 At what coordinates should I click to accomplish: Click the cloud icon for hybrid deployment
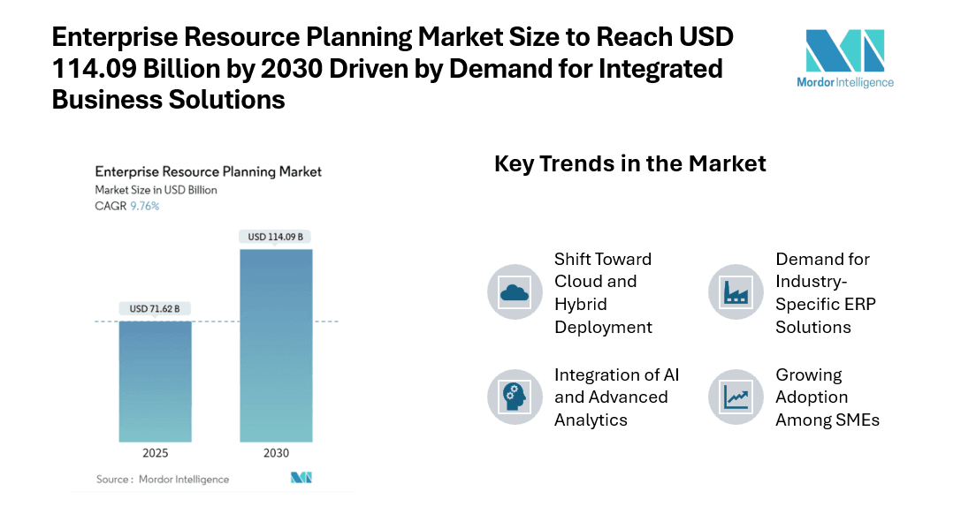(515, 291)
